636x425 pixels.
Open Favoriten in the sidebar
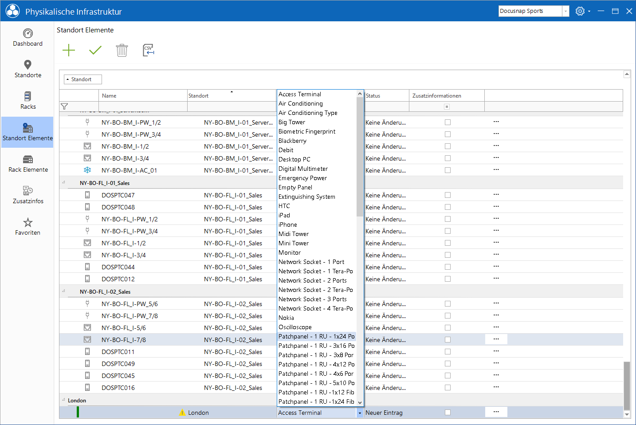pyautogui.click(x=27, y=227)
